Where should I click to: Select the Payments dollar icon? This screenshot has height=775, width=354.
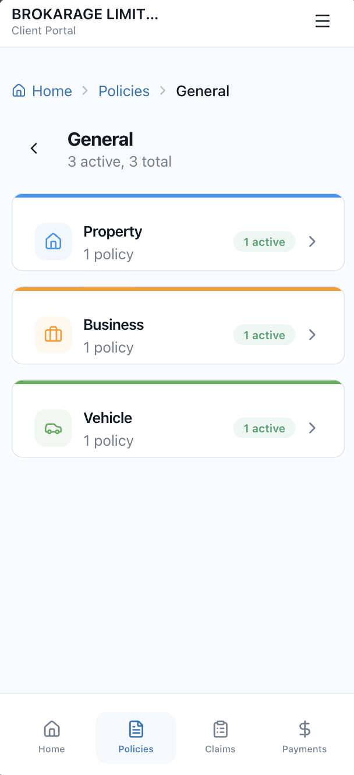pyautogui.click(x=305, y=729)
